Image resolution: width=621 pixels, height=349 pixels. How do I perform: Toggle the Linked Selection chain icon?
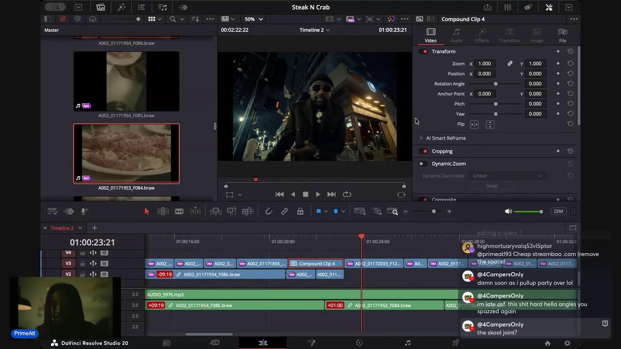tap(284, 211)
